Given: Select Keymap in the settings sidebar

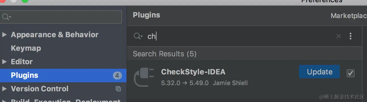Looking at the screenshot, I should pos(26,48).
